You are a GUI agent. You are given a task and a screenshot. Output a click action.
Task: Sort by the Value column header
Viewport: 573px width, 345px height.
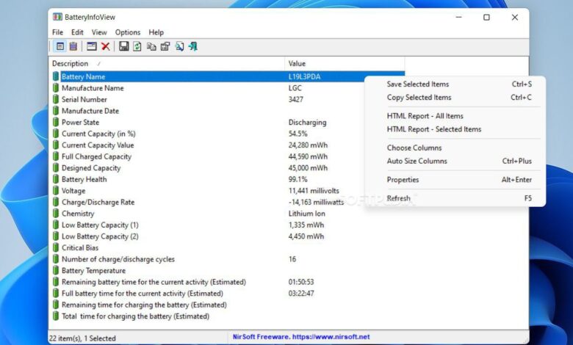pyautogui.click(x=345, y=64)
